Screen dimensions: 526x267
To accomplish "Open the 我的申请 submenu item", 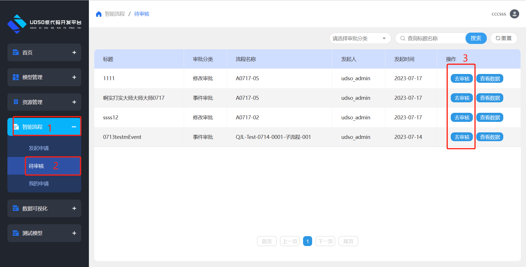I will coord(39,184).
